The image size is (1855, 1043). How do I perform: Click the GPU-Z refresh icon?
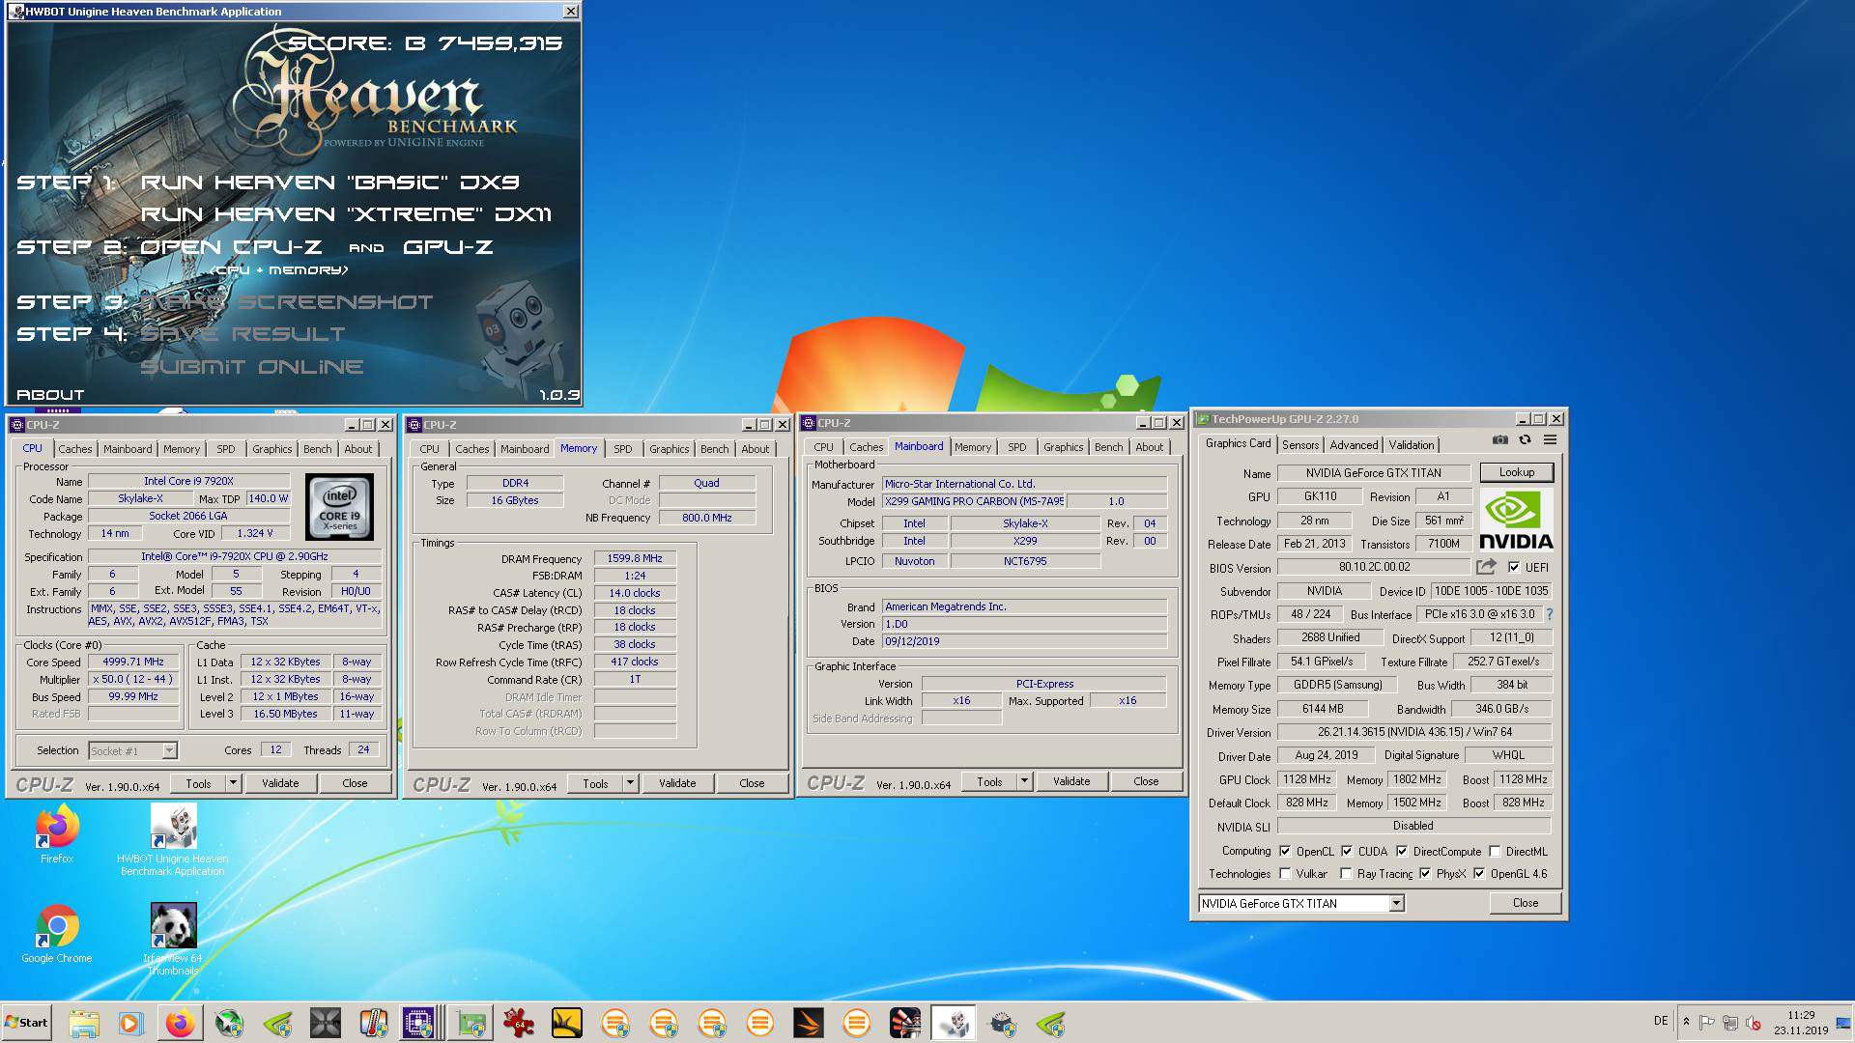pyautogui.click(x=1525, y=440)
